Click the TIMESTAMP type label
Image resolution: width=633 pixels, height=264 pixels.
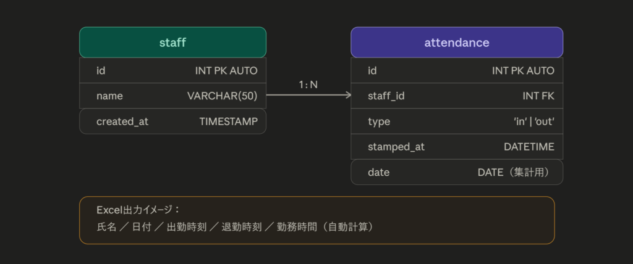click(x=229, y=122)
